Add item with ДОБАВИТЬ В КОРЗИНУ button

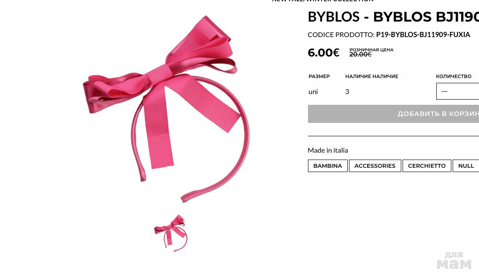click(x=393, y=114)
